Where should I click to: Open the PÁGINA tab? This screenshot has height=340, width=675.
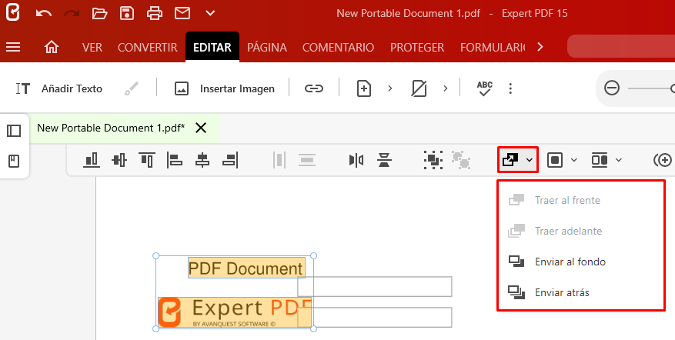(267, 48)
